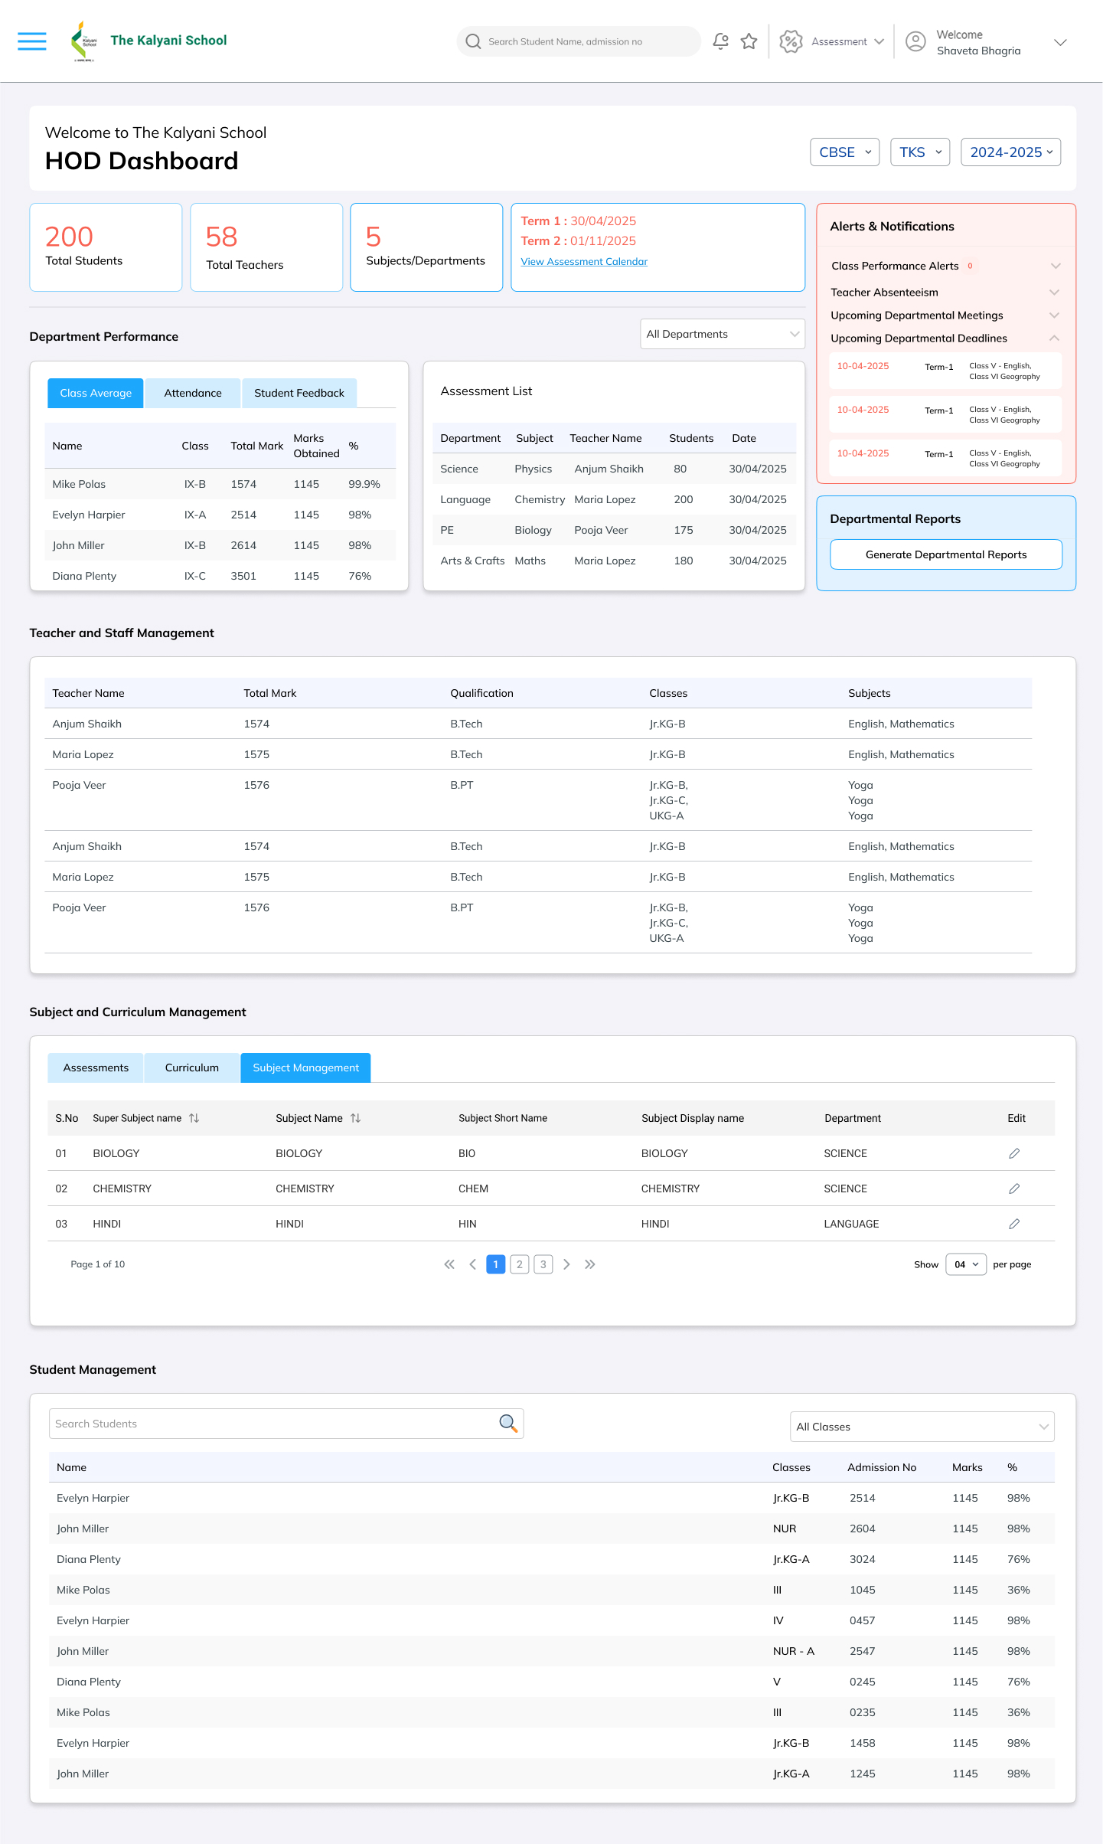This screenshot has height=1844, width=1103.
Task: Open the 2024-2025 academic year dropdown
Action: (x=1010, y=152)
